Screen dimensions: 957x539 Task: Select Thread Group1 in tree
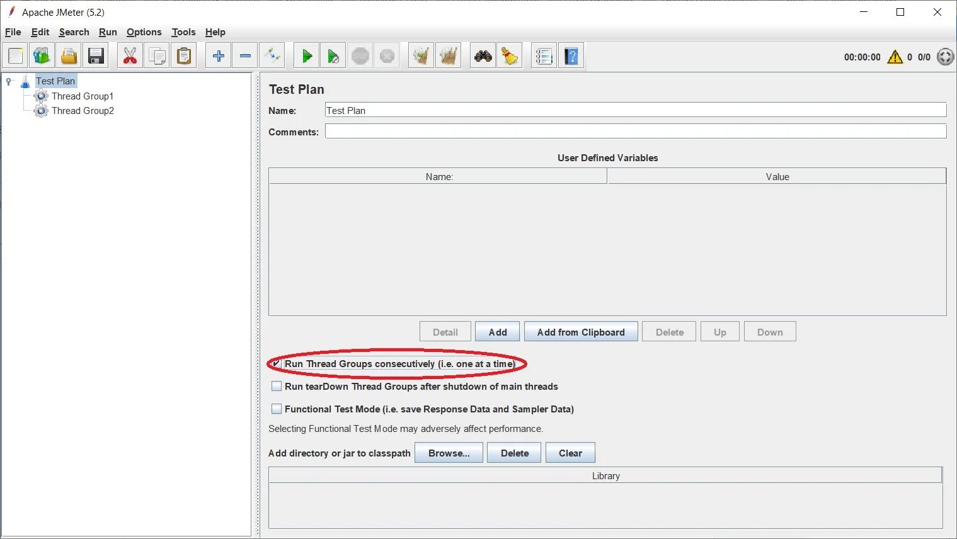(83, 96)
